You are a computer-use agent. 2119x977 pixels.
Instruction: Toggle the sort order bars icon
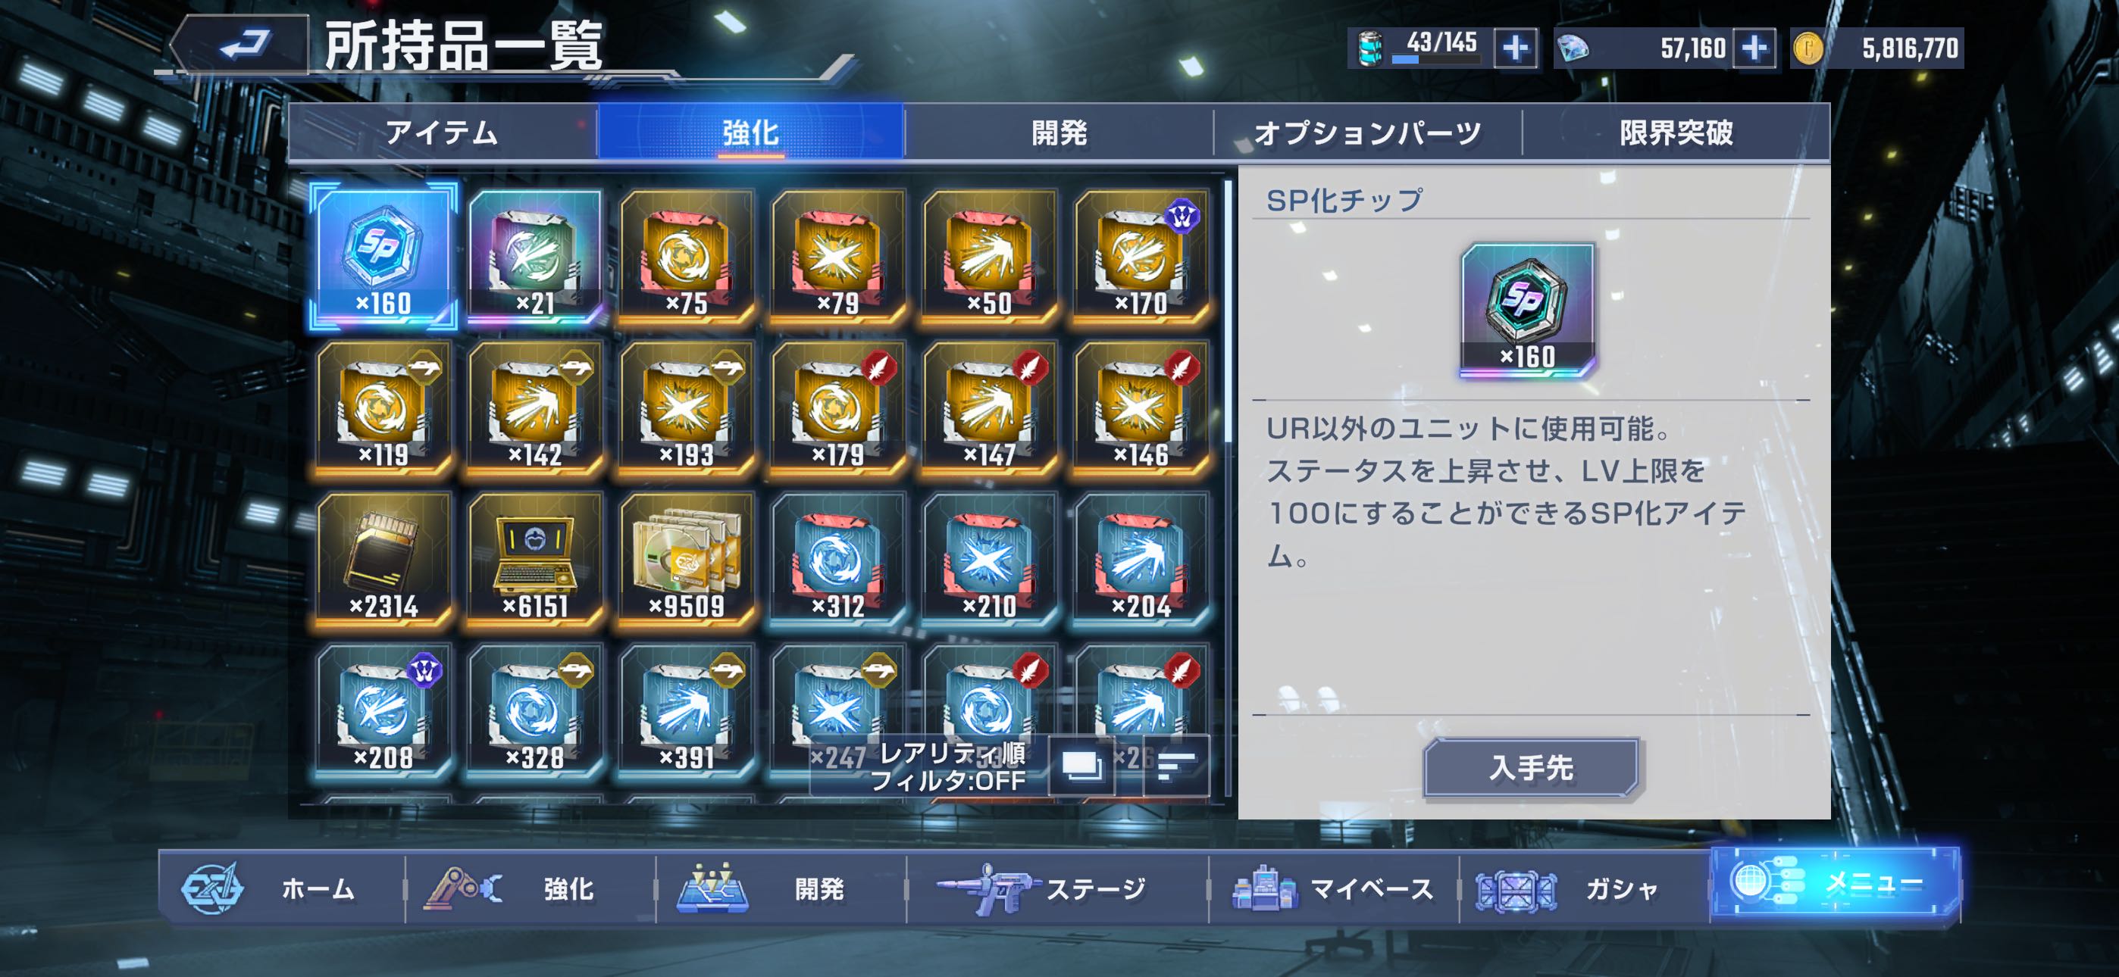coord(1176,766)
